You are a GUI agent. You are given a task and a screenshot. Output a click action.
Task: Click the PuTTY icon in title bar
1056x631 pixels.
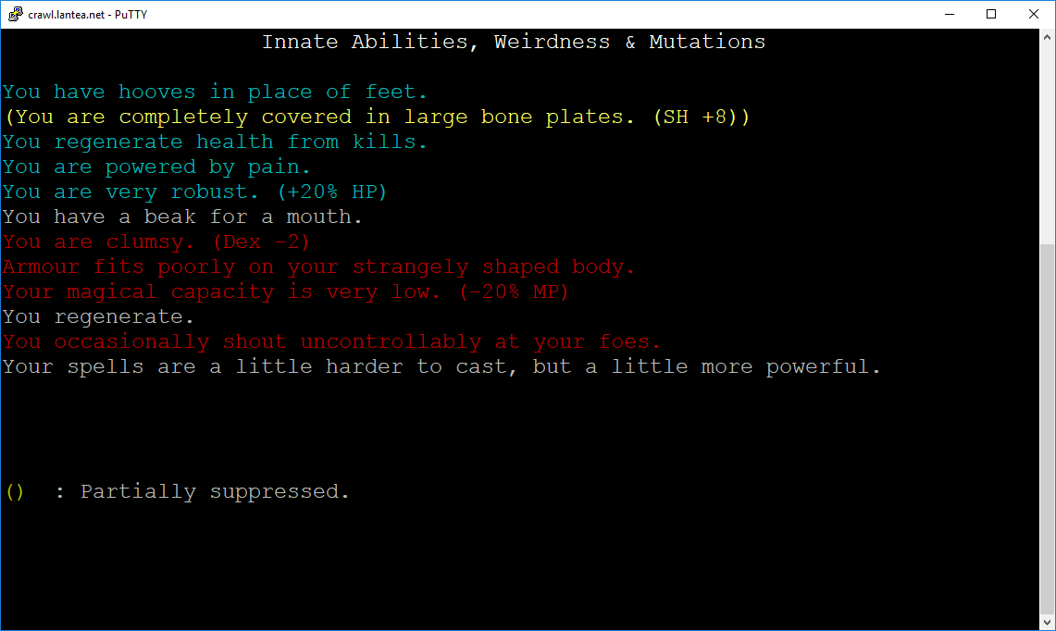click(15, 14)
